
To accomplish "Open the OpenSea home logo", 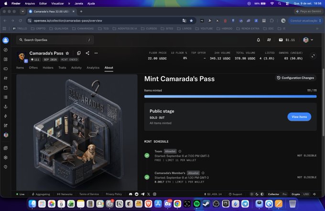I will [6, 40].
